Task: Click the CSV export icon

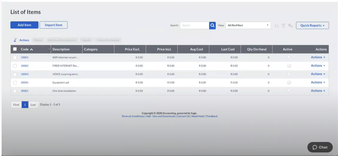Action: [x=284, y=25]
